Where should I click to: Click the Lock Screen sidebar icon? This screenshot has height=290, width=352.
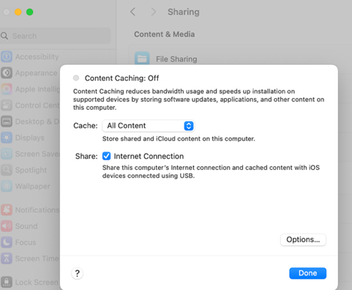(x=7, y=282)
